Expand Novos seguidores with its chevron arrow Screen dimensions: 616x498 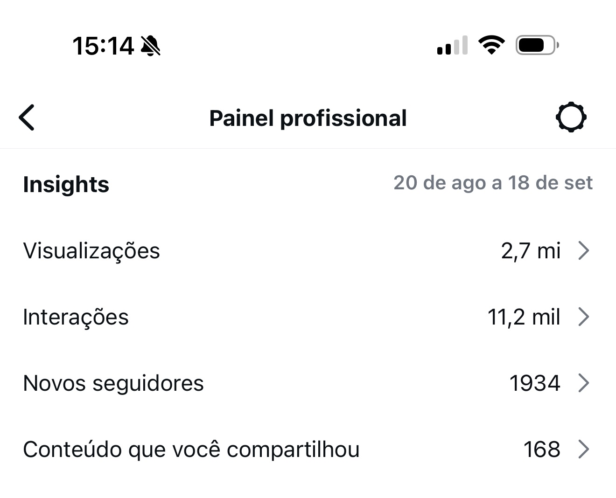click(x=583, y=383)
